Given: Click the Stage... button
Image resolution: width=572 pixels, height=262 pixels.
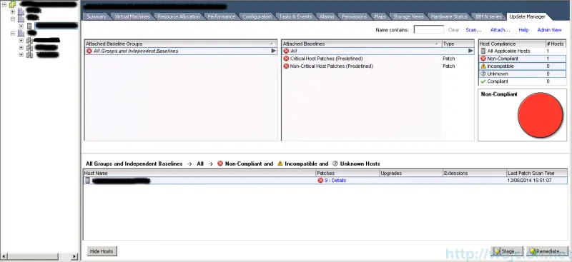Looking at the screenshot, I should 507,251.
